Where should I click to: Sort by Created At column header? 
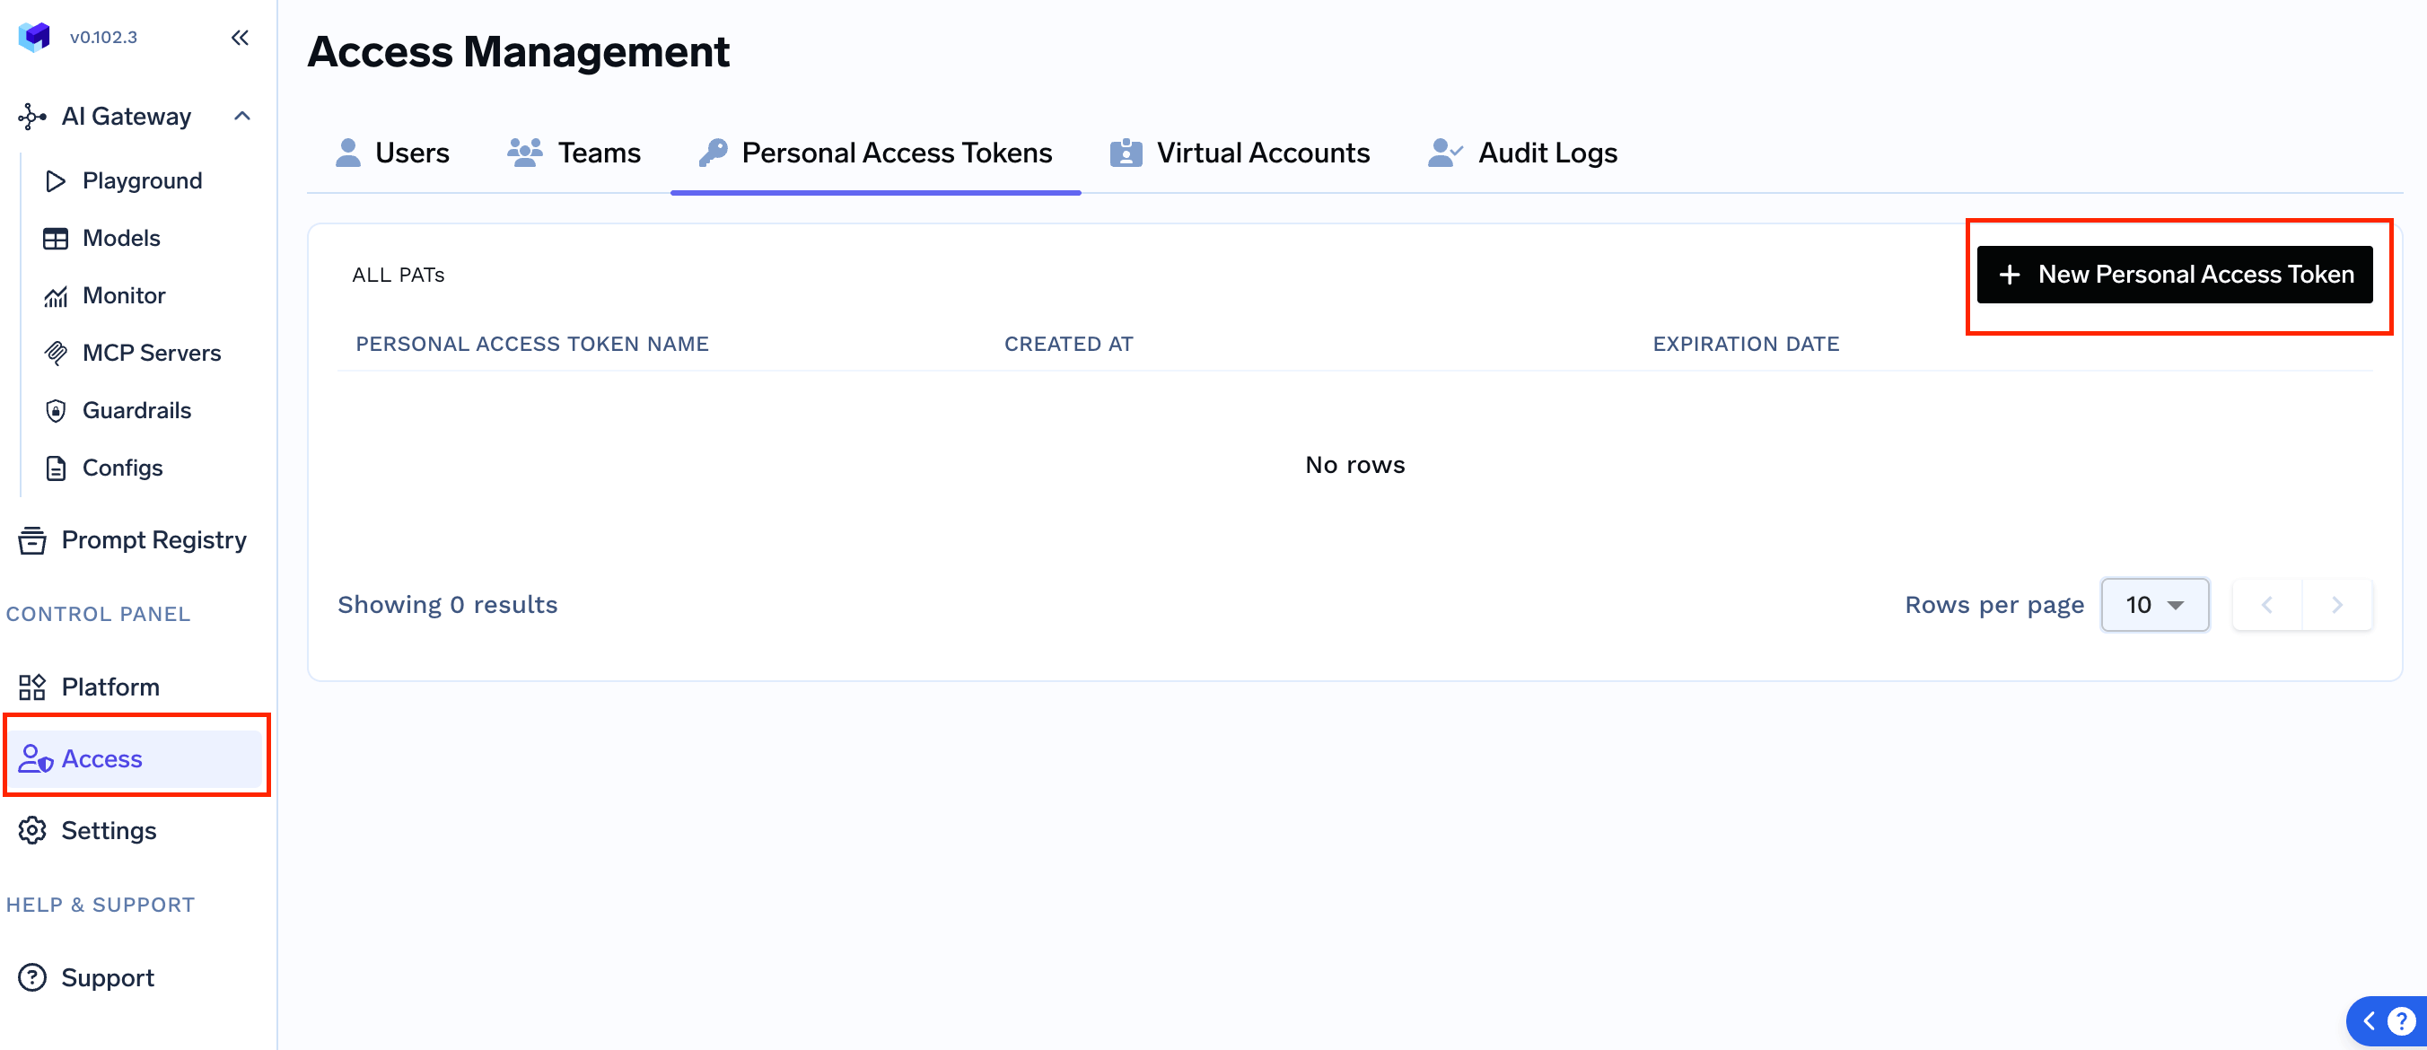click(x=1068, y=345)
